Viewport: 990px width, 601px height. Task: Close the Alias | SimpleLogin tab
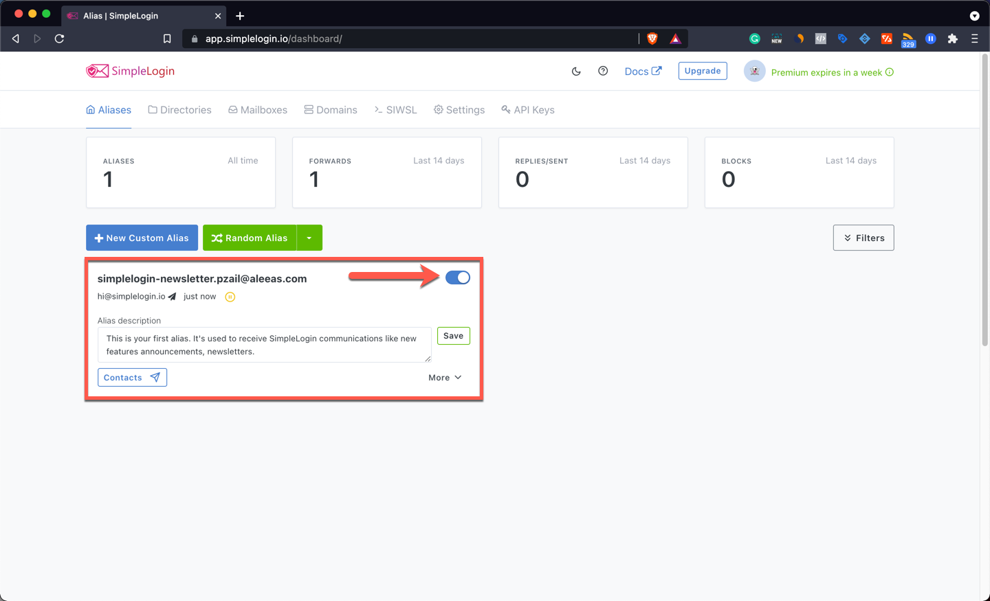point(218,16)
